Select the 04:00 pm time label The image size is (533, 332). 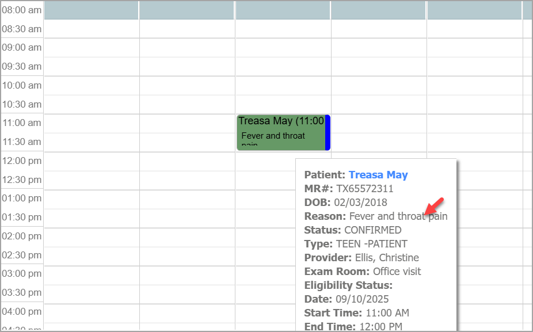pyautogui.click(x=21, y=311)
